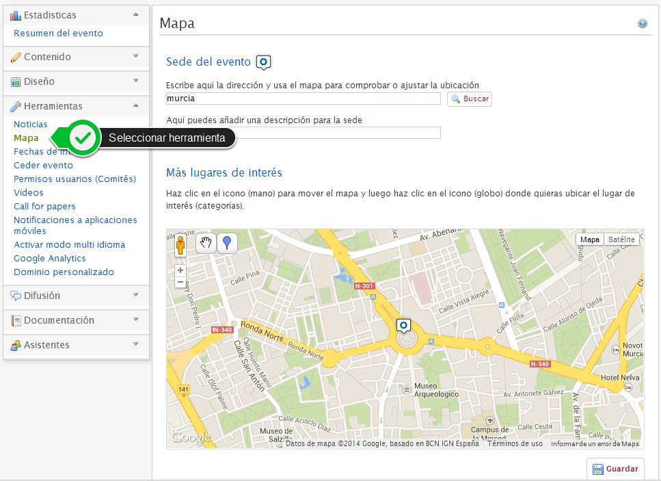Click the Street View pegman icon
The width and height of the screenshot is (661, 481).
[x=180, y=244]
